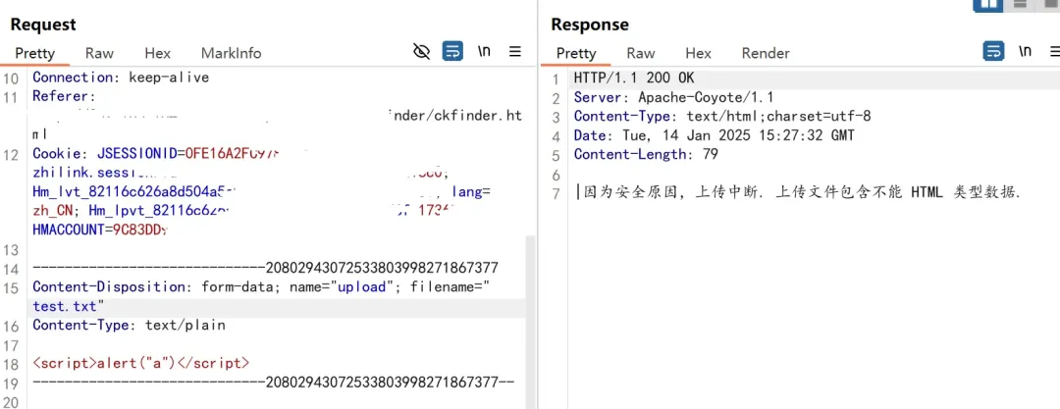The width and height of the screenshot is (1060, 409).
Task: Click 'Server: Apache-Coyote/1.1' header
Action: click(x=674, y=97)
